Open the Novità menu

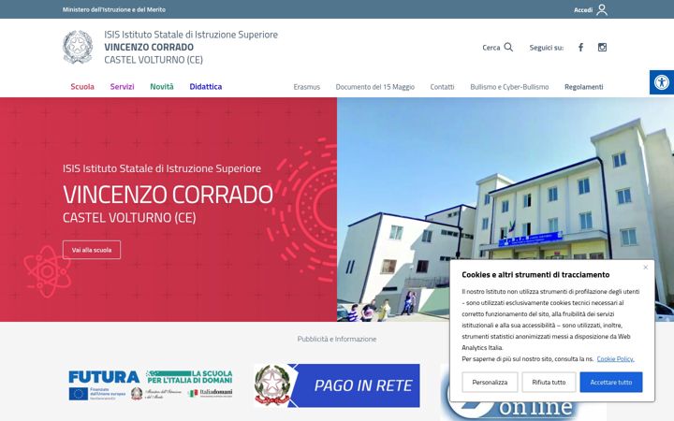tap(162, 86)
